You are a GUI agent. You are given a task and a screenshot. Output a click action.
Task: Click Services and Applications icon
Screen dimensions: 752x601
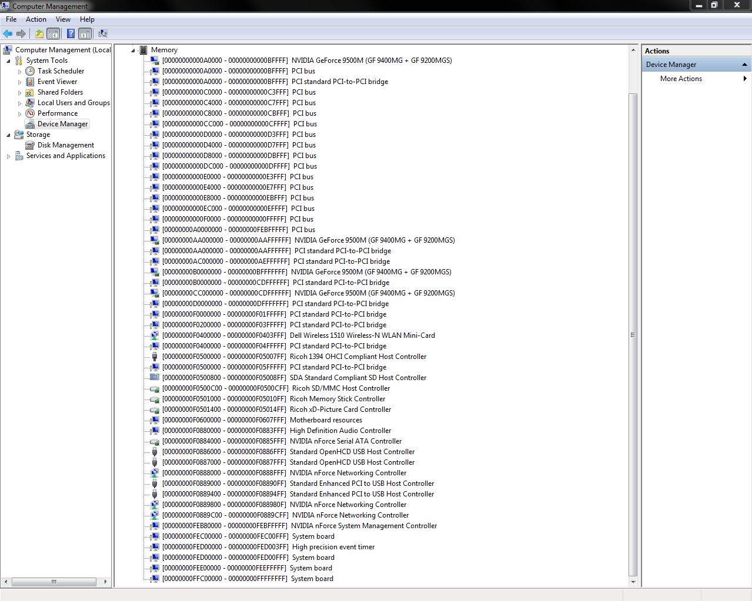(19, 156)
